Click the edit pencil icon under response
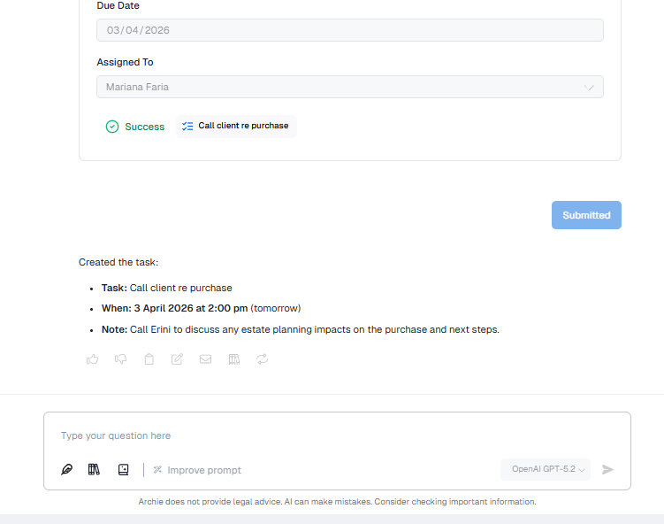 tap(177, 359)
